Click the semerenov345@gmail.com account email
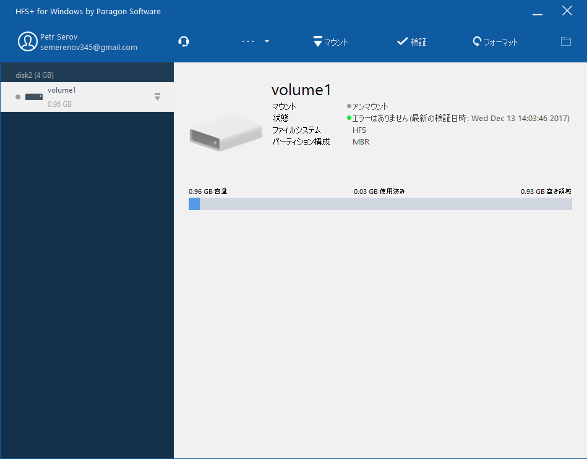Image resolution: width=587 pixels, height=459 pixels. pos(88,48)
